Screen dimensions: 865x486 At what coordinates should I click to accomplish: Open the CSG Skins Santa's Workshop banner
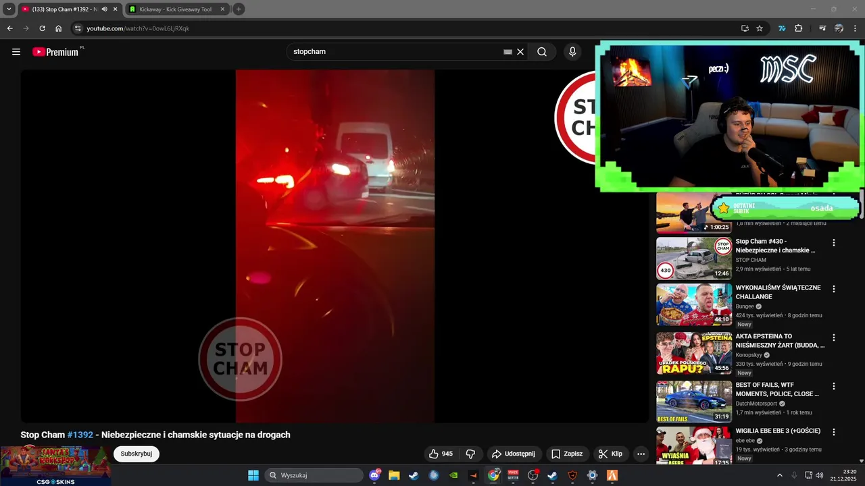tap(55, 466)
